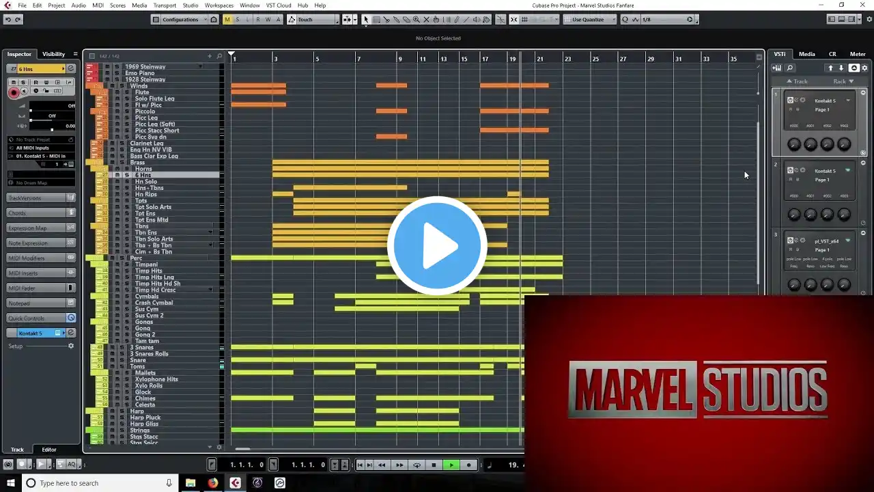The height and width of the screenshot is (492, 874).
Task: Click the transport Stop button
Action: tap(434, 465)
